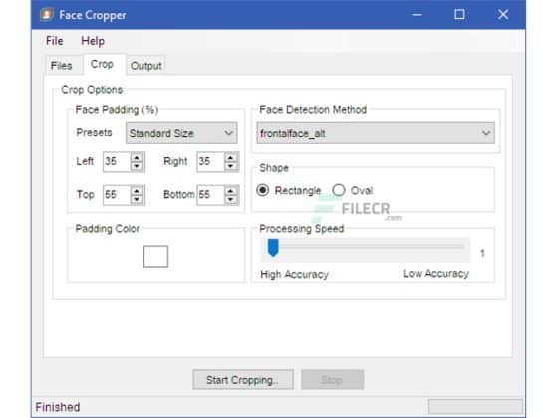The width and height of the screenshot is (558, 418).
Task: Decrease the Right padding value
Action: (x=231, y=166)
